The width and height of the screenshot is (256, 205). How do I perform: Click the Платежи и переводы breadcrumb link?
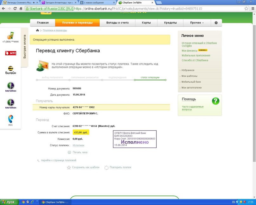[55, 30]
